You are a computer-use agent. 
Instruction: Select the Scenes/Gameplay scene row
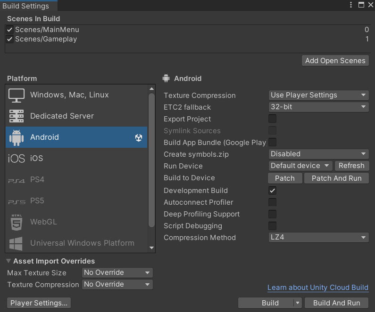[187, 39]
